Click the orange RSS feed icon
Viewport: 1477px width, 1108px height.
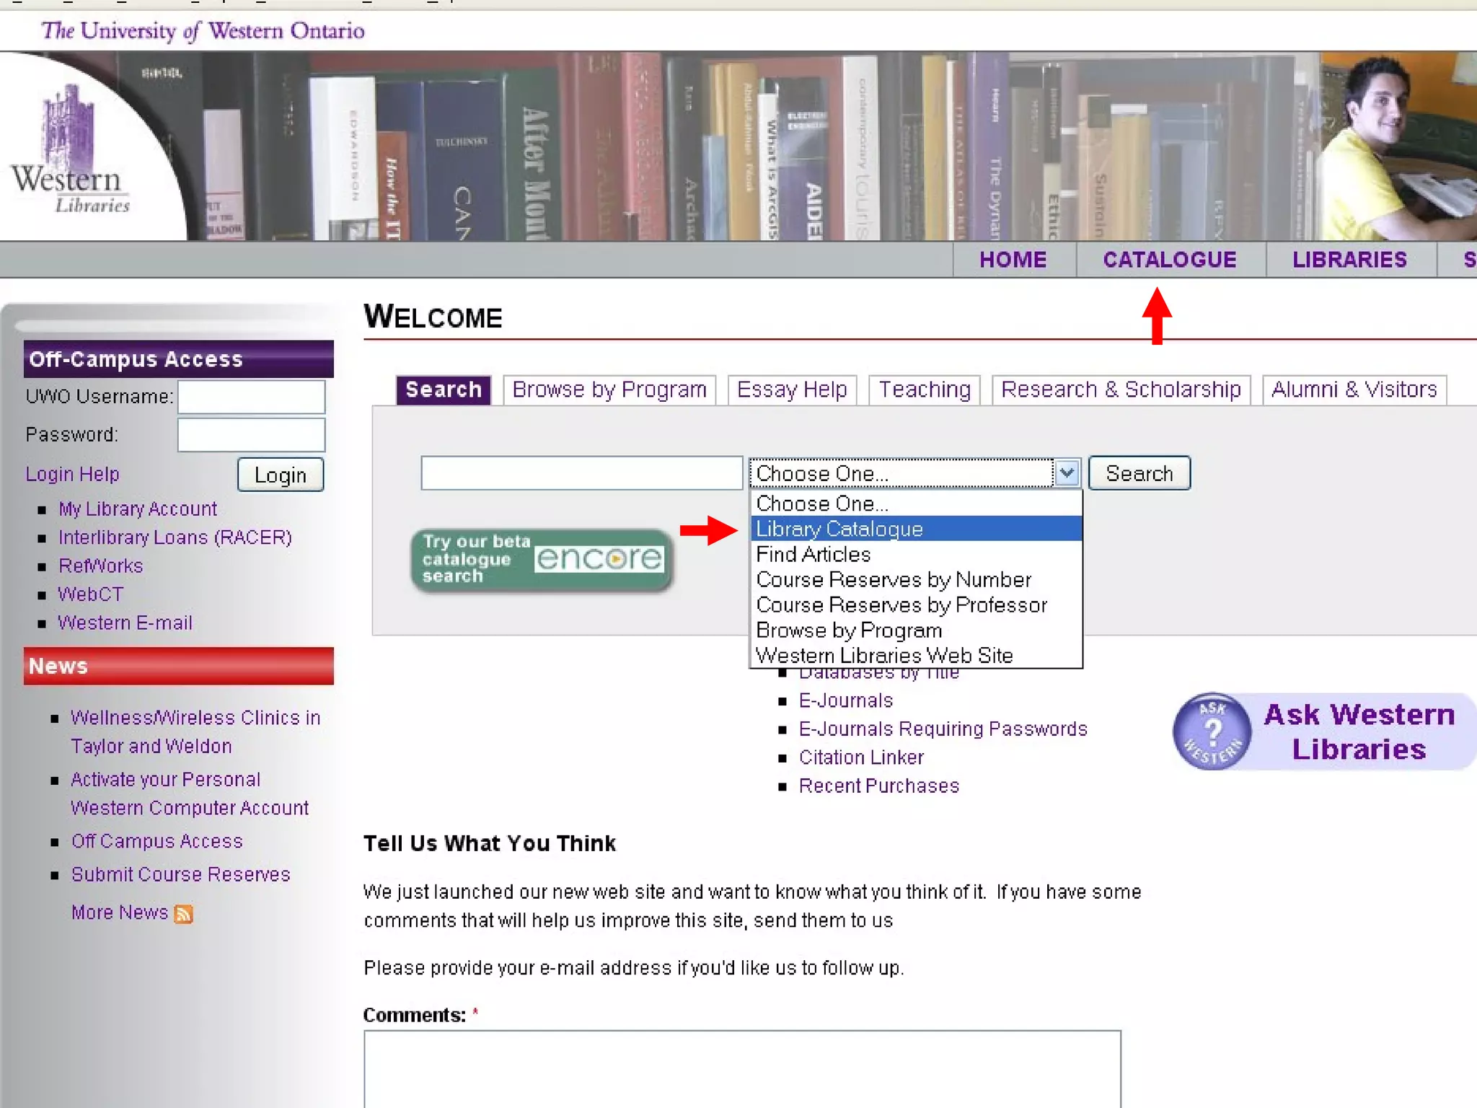(183, 914)
